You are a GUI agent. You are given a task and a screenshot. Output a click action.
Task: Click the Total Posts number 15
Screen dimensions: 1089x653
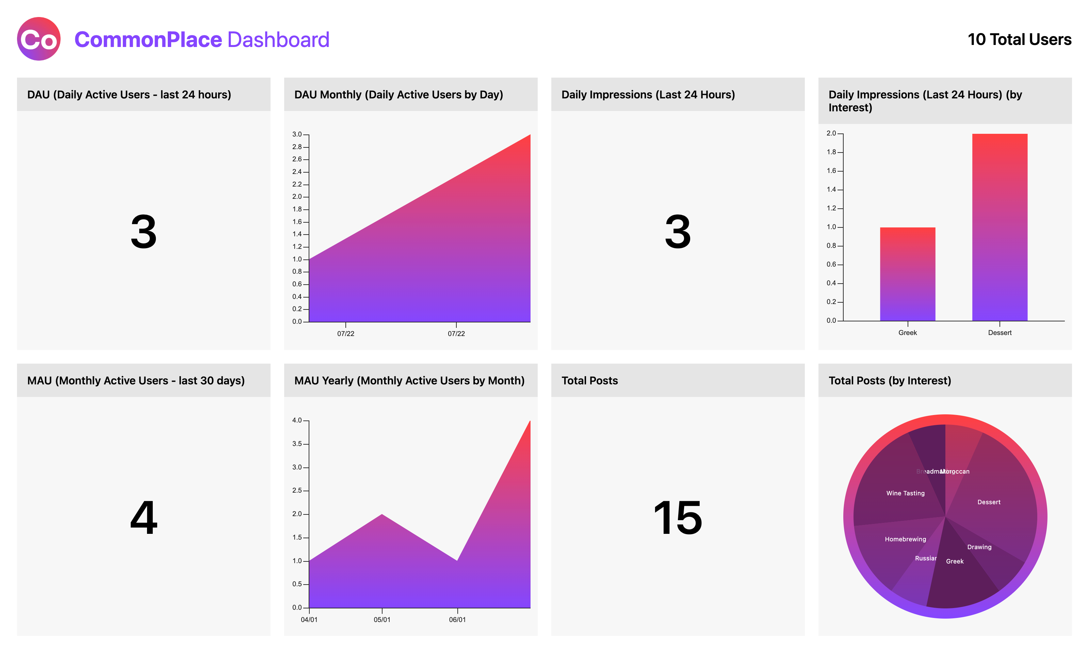click(677, 517)
